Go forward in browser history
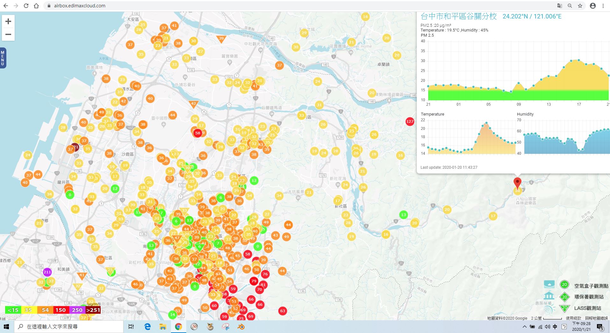Image resolution: width=610 pixels, height=333 pixels. click(16, 6)
